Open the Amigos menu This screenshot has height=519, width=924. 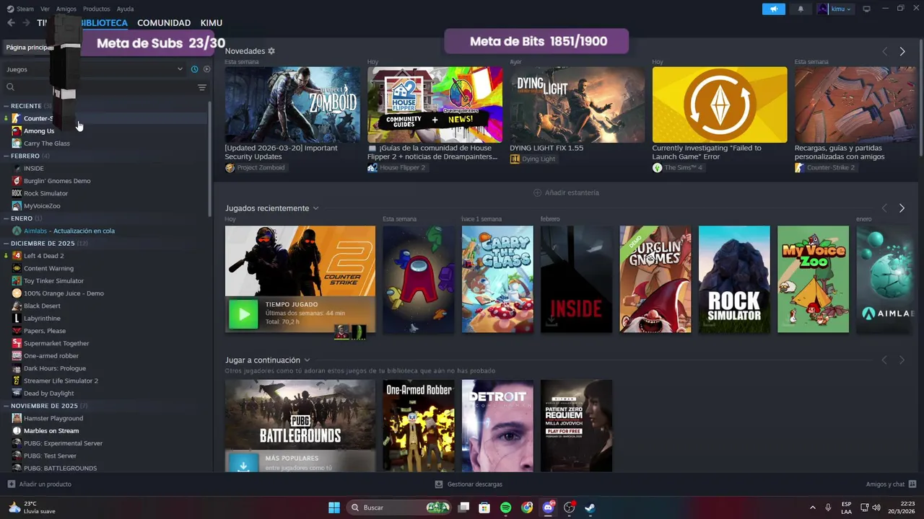tap(66, 9)
